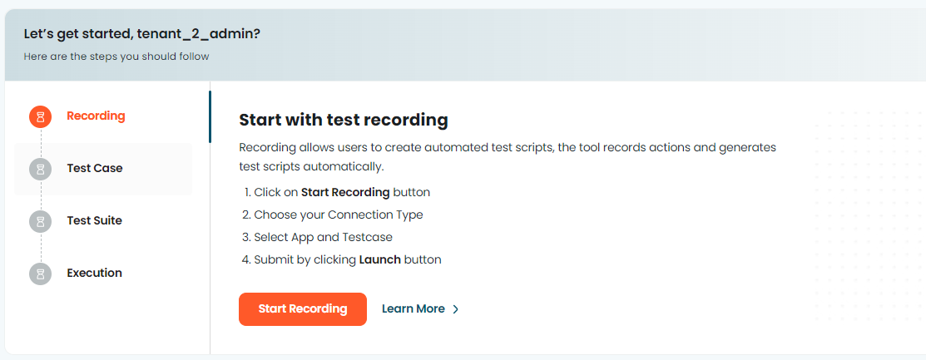
Task: Click the "Choose your Connection Type" instruction
Action: 339,215
